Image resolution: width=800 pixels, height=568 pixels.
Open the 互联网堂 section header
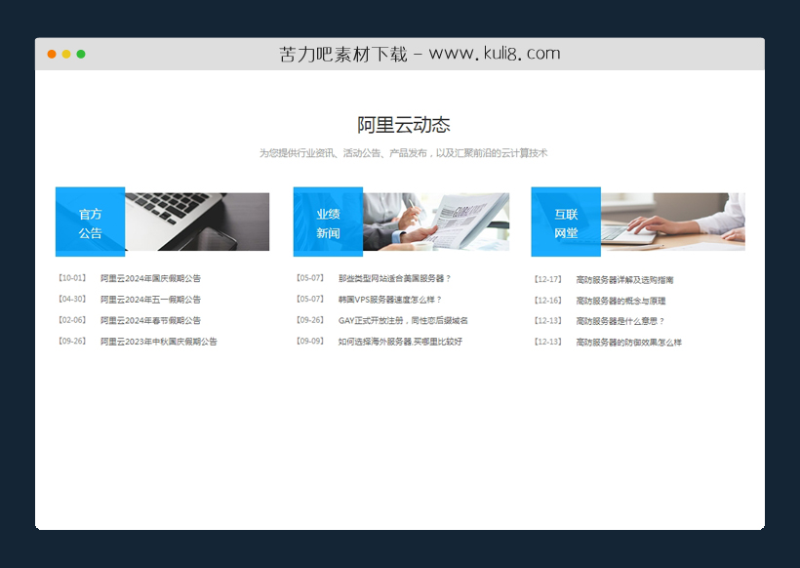click(566, 223)
